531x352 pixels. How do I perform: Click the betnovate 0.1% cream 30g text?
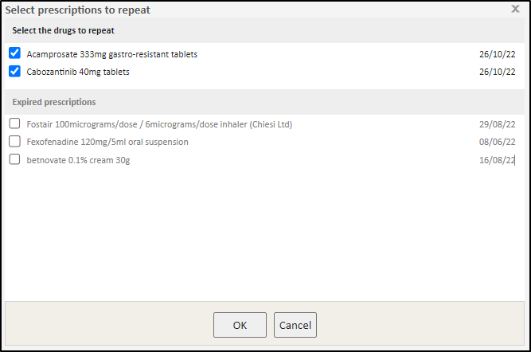click(78, 160)
